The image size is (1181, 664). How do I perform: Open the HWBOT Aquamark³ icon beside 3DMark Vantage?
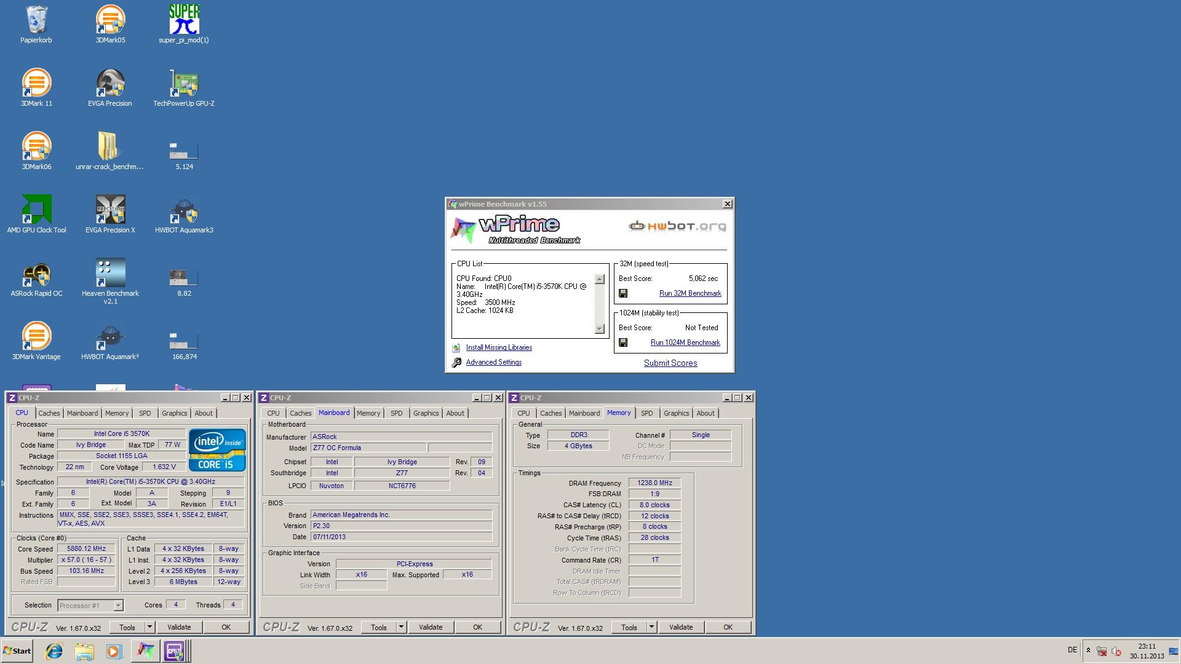coord(110,341)
